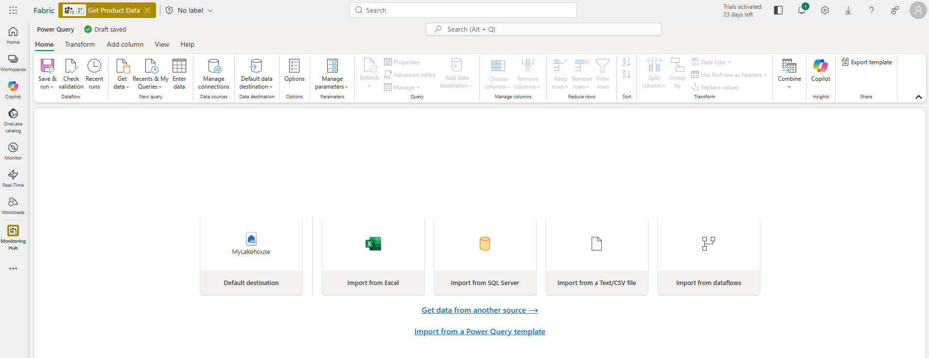Click the Draft saved status
The width and height of the screenshot is (929, 358).
click(x=105, y=29)
